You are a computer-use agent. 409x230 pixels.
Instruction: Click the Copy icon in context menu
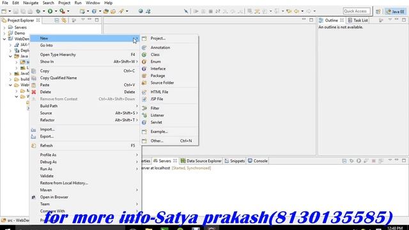coord(34,71)
